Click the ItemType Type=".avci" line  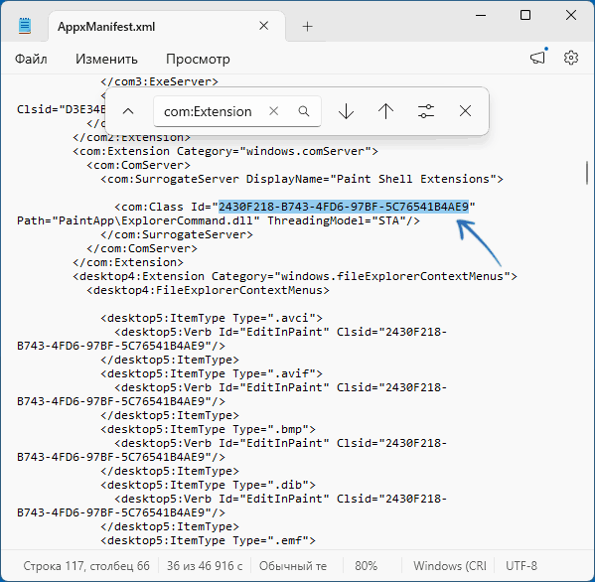212,318
